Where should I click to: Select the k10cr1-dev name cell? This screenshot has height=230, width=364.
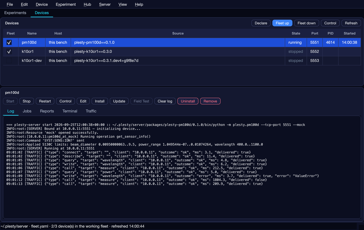click(32, 61)
